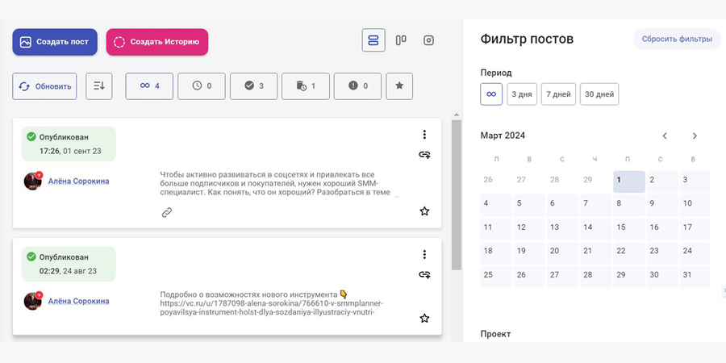Click the sort order icon button
The width and height of the screenshot is (726, 363).
coord(99,86)
